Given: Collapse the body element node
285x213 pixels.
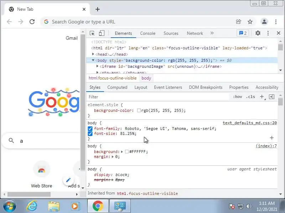Looking at the screenshot, I should 93,60.
